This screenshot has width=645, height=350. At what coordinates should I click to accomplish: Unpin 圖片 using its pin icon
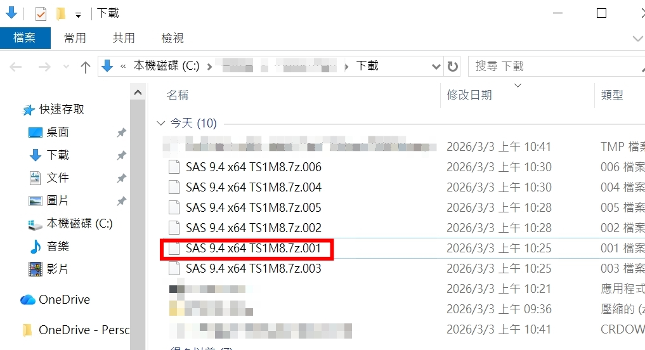click(121, 201)
